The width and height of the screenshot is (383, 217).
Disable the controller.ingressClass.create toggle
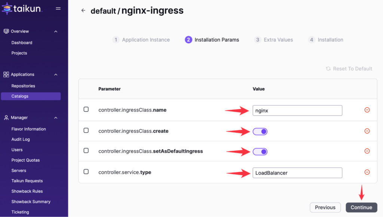tap(260, 131)
